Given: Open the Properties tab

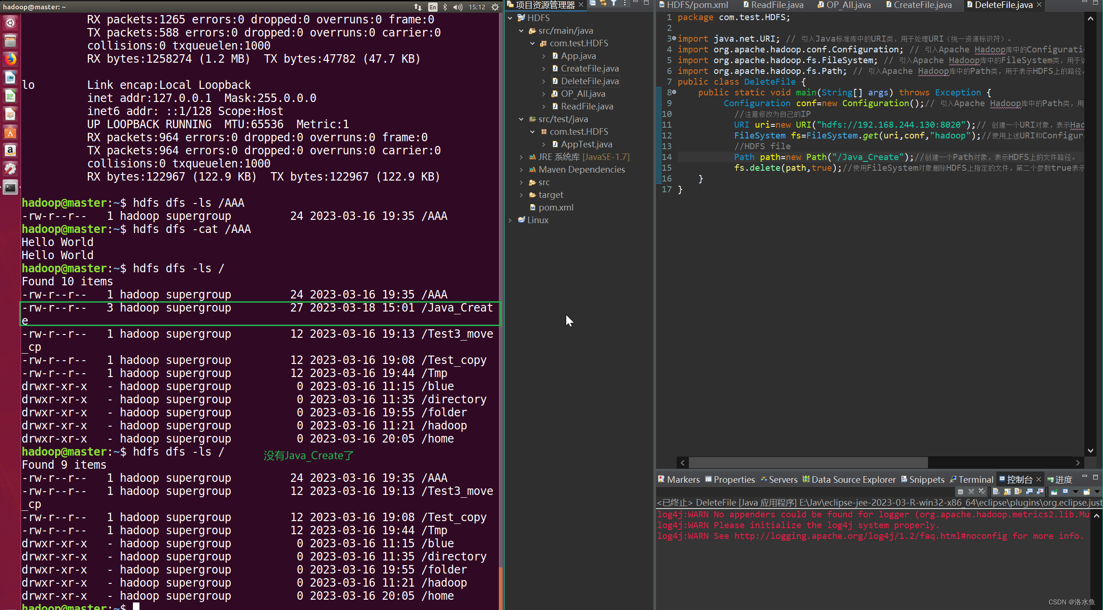Looking at the screenshot, I should coord(730,479).
